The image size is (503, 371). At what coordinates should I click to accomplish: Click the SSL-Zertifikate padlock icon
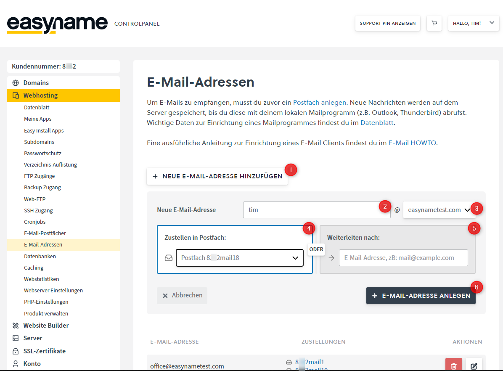(x=16, y=351)
